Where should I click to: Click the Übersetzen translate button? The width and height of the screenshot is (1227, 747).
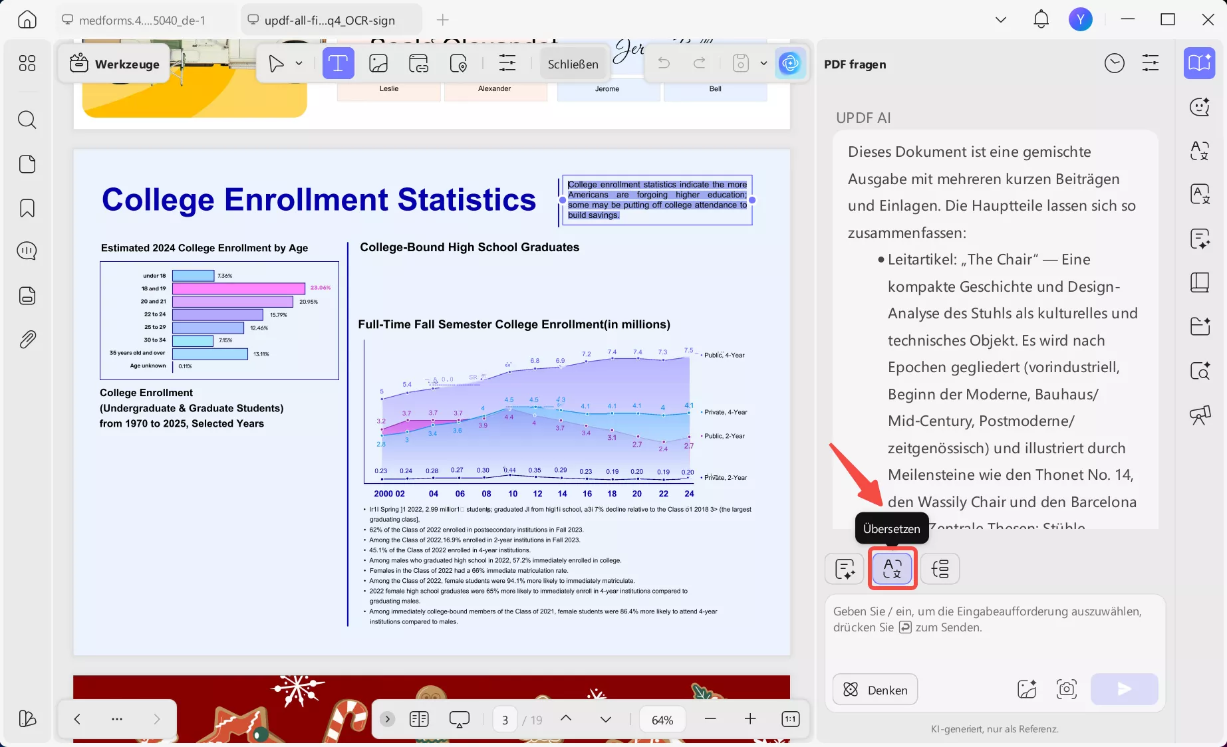click(x=892, y=569)
